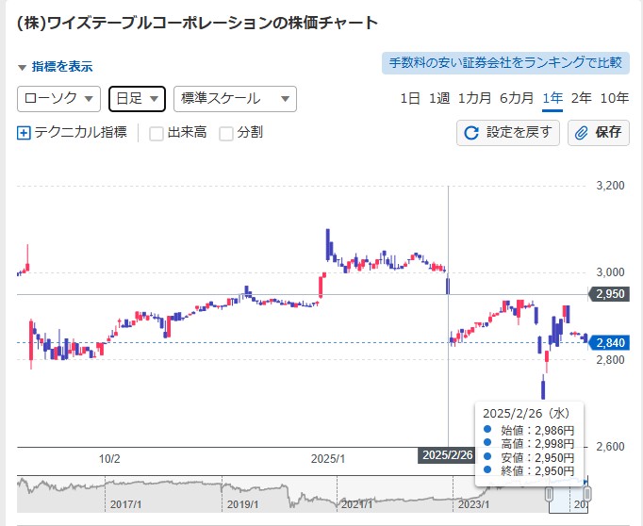643x526 pixels.
Task: Open the ローソク chart type dropdown
Action: pos(58,99)
